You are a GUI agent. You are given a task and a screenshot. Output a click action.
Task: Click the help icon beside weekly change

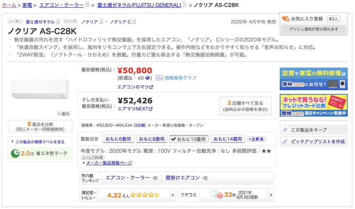coord(147,78)
